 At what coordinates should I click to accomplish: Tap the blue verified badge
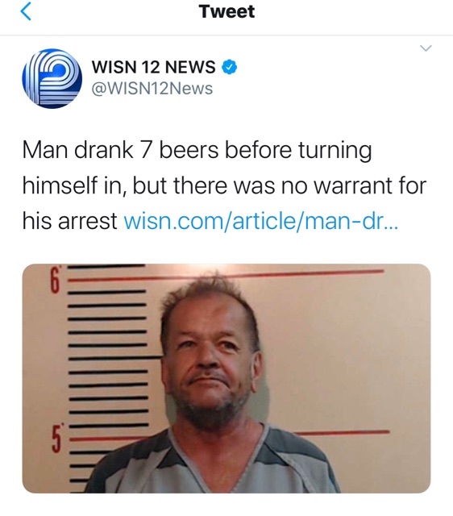[229, 67]
